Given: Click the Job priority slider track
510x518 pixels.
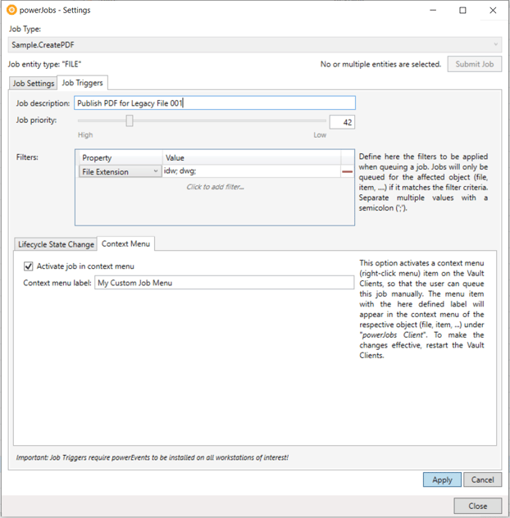Looking at the screenshot, I should click(x=202, y=121).
